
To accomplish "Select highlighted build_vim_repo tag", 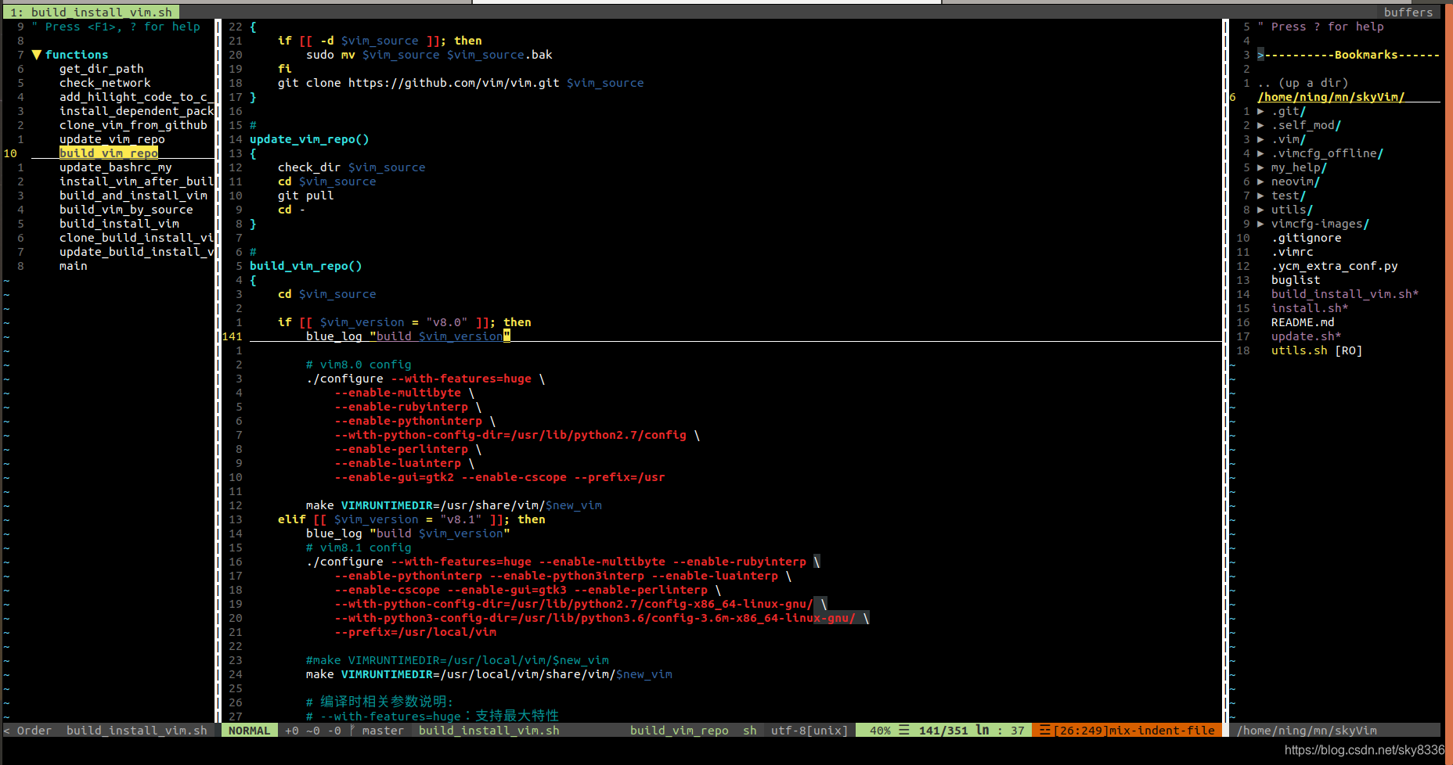I will click(x=109, y=153).
